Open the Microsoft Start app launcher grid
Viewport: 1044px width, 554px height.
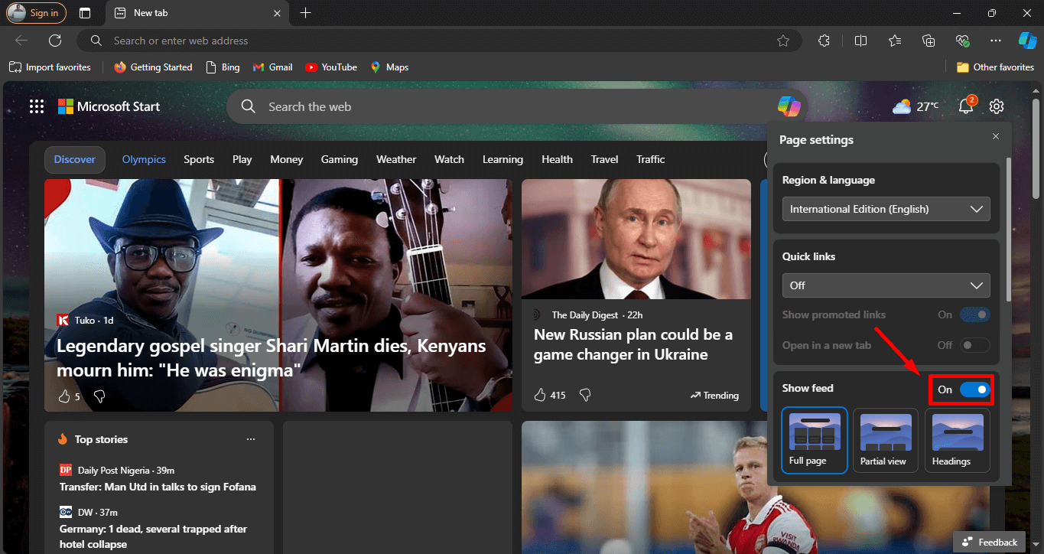[37, 107]
